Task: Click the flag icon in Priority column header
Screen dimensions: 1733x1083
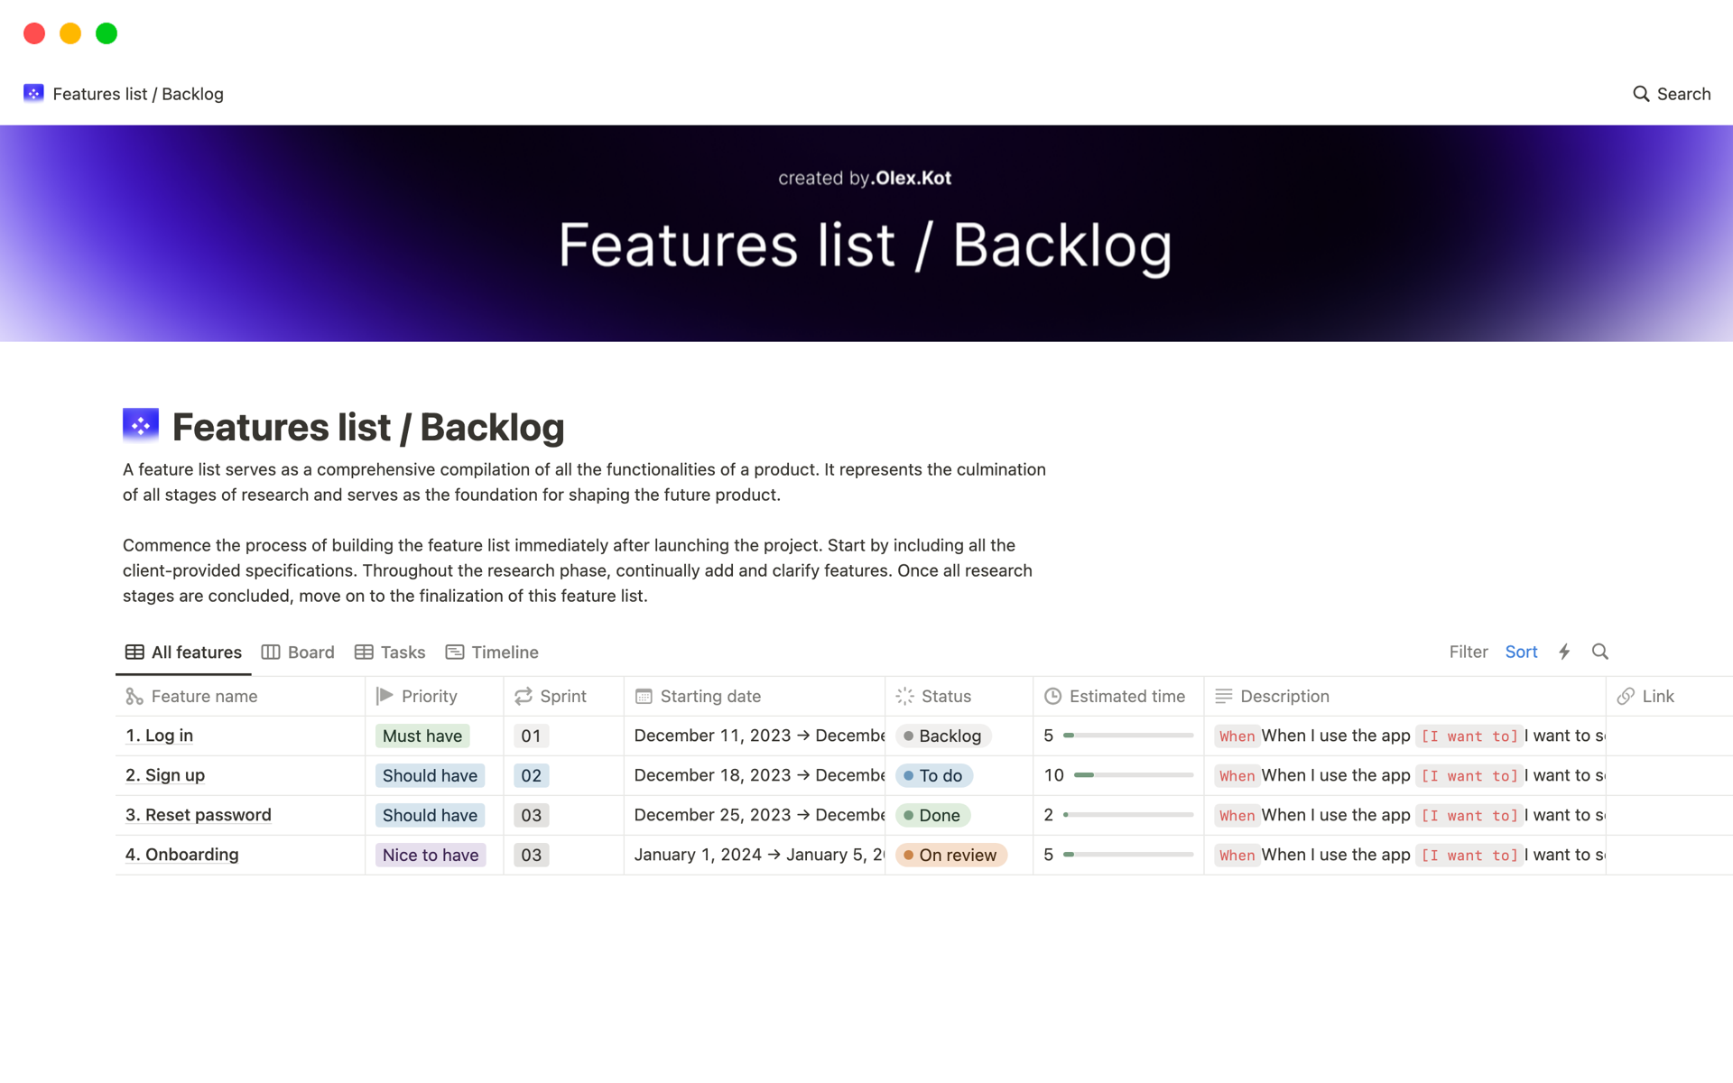Action: tap(383, 696)
